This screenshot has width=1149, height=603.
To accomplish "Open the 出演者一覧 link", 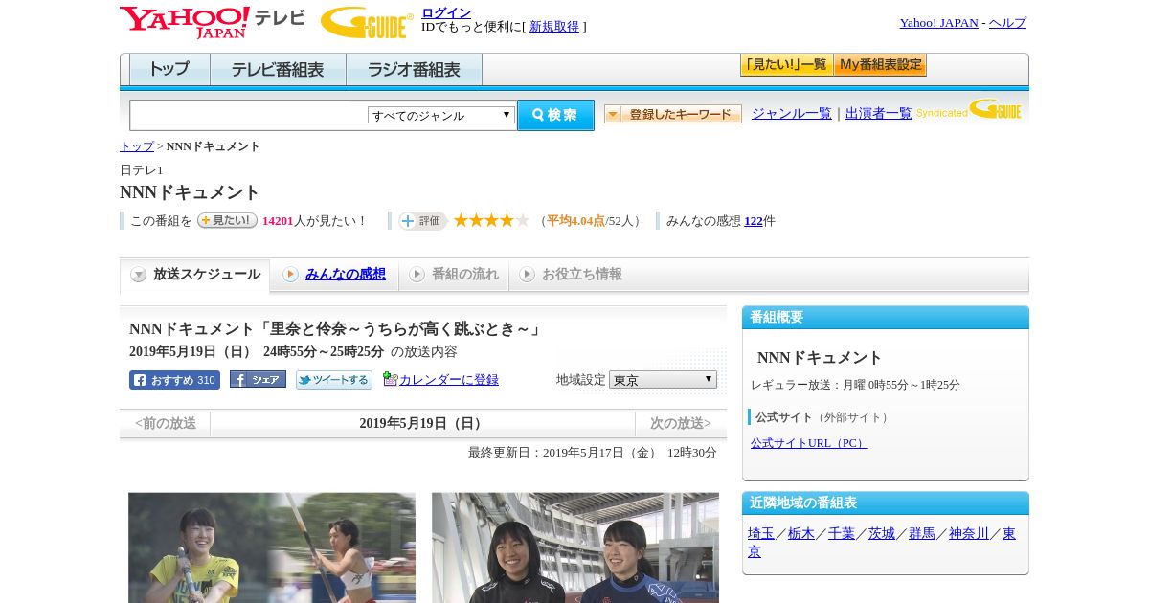I will [879, 114].
